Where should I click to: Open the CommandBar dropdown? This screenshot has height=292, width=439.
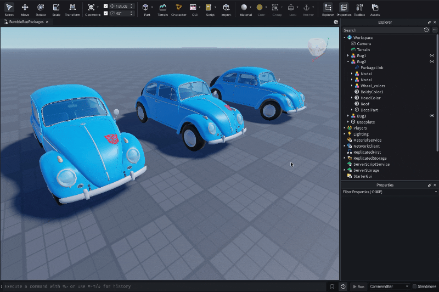pos(389,287)
